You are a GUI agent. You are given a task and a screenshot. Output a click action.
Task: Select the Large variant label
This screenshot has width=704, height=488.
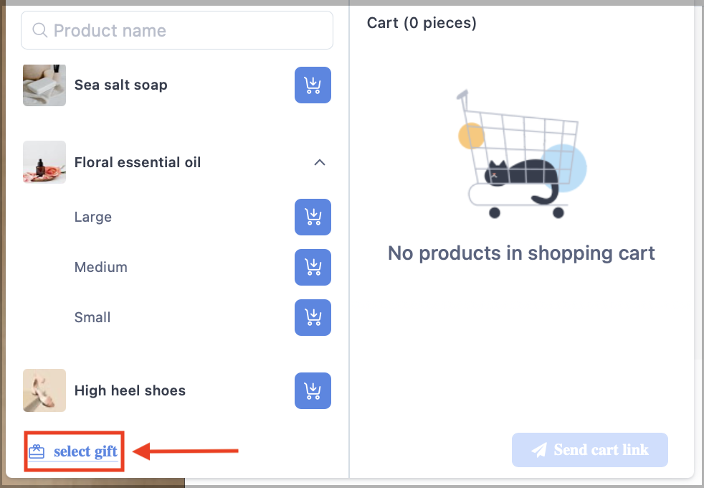coord(93,217)
